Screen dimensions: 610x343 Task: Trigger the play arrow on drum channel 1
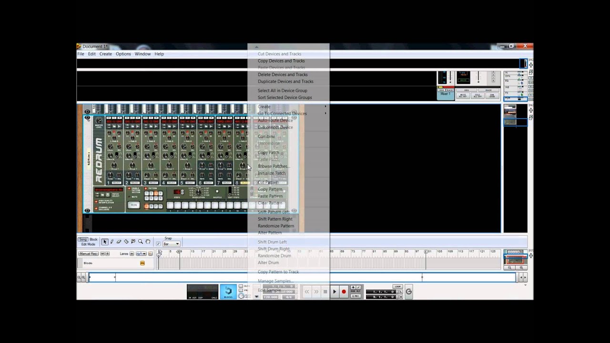tap(120, 118)
